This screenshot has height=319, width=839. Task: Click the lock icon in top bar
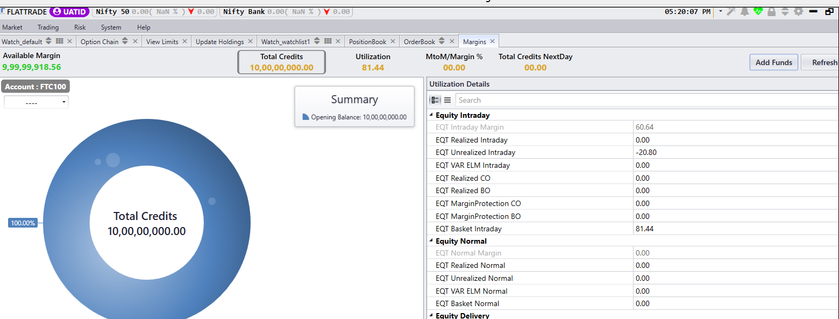point(771,11)
